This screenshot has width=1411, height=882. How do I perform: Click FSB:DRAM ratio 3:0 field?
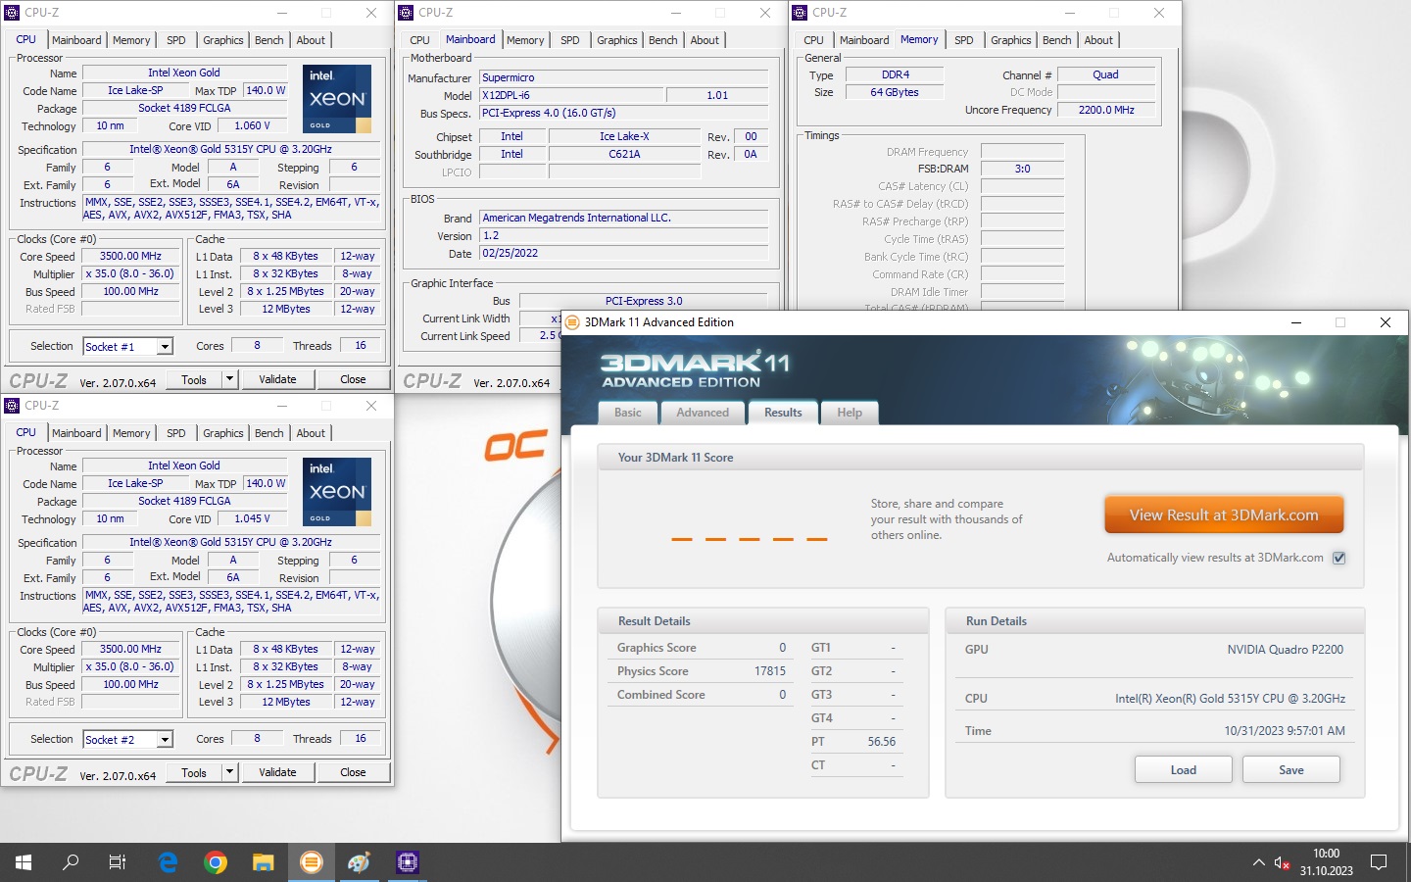[1022, 169]
